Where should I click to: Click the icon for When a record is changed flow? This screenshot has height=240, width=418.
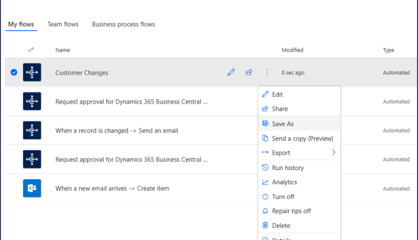point(32,131)
